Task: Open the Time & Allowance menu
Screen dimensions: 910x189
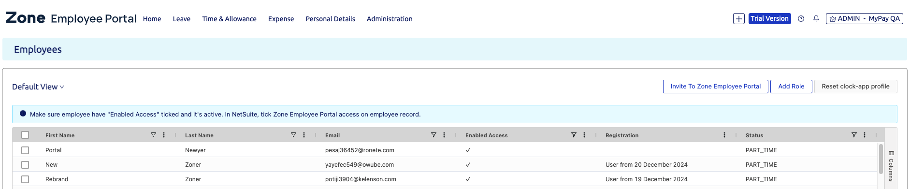Action: tap(229, 19)
